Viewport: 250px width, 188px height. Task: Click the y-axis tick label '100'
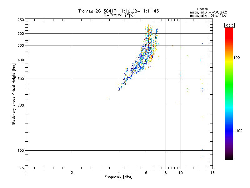(x=21, y=151)
